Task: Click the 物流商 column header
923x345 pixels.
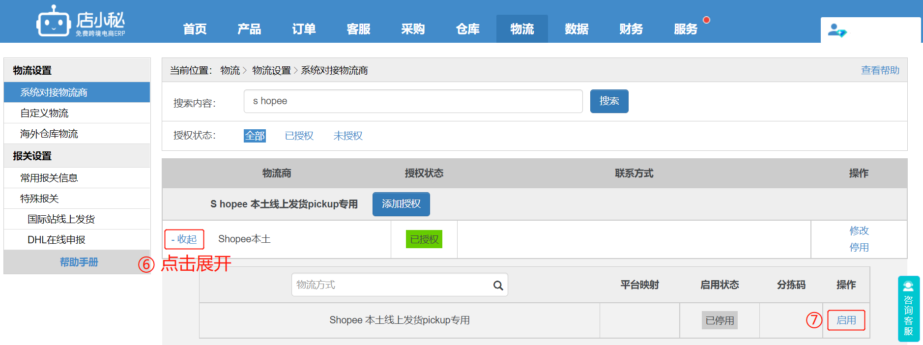Action: (277, 173)
